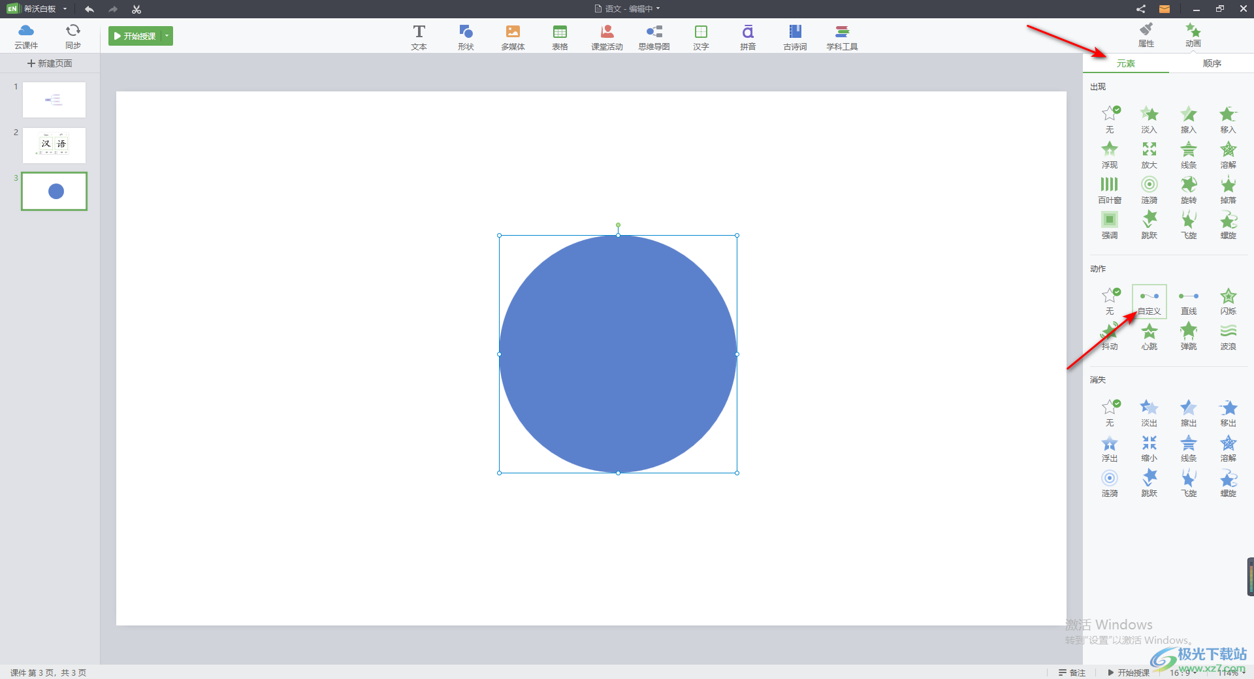Viewport: 1254px width, 679px height.
Task: Apply the 线条 exit animation
Action: point(1189,449)
